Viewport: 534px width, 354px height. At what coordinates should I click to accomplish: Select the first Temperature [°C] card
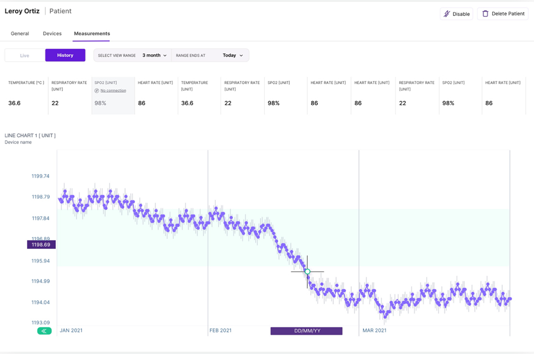click(26, 95)
